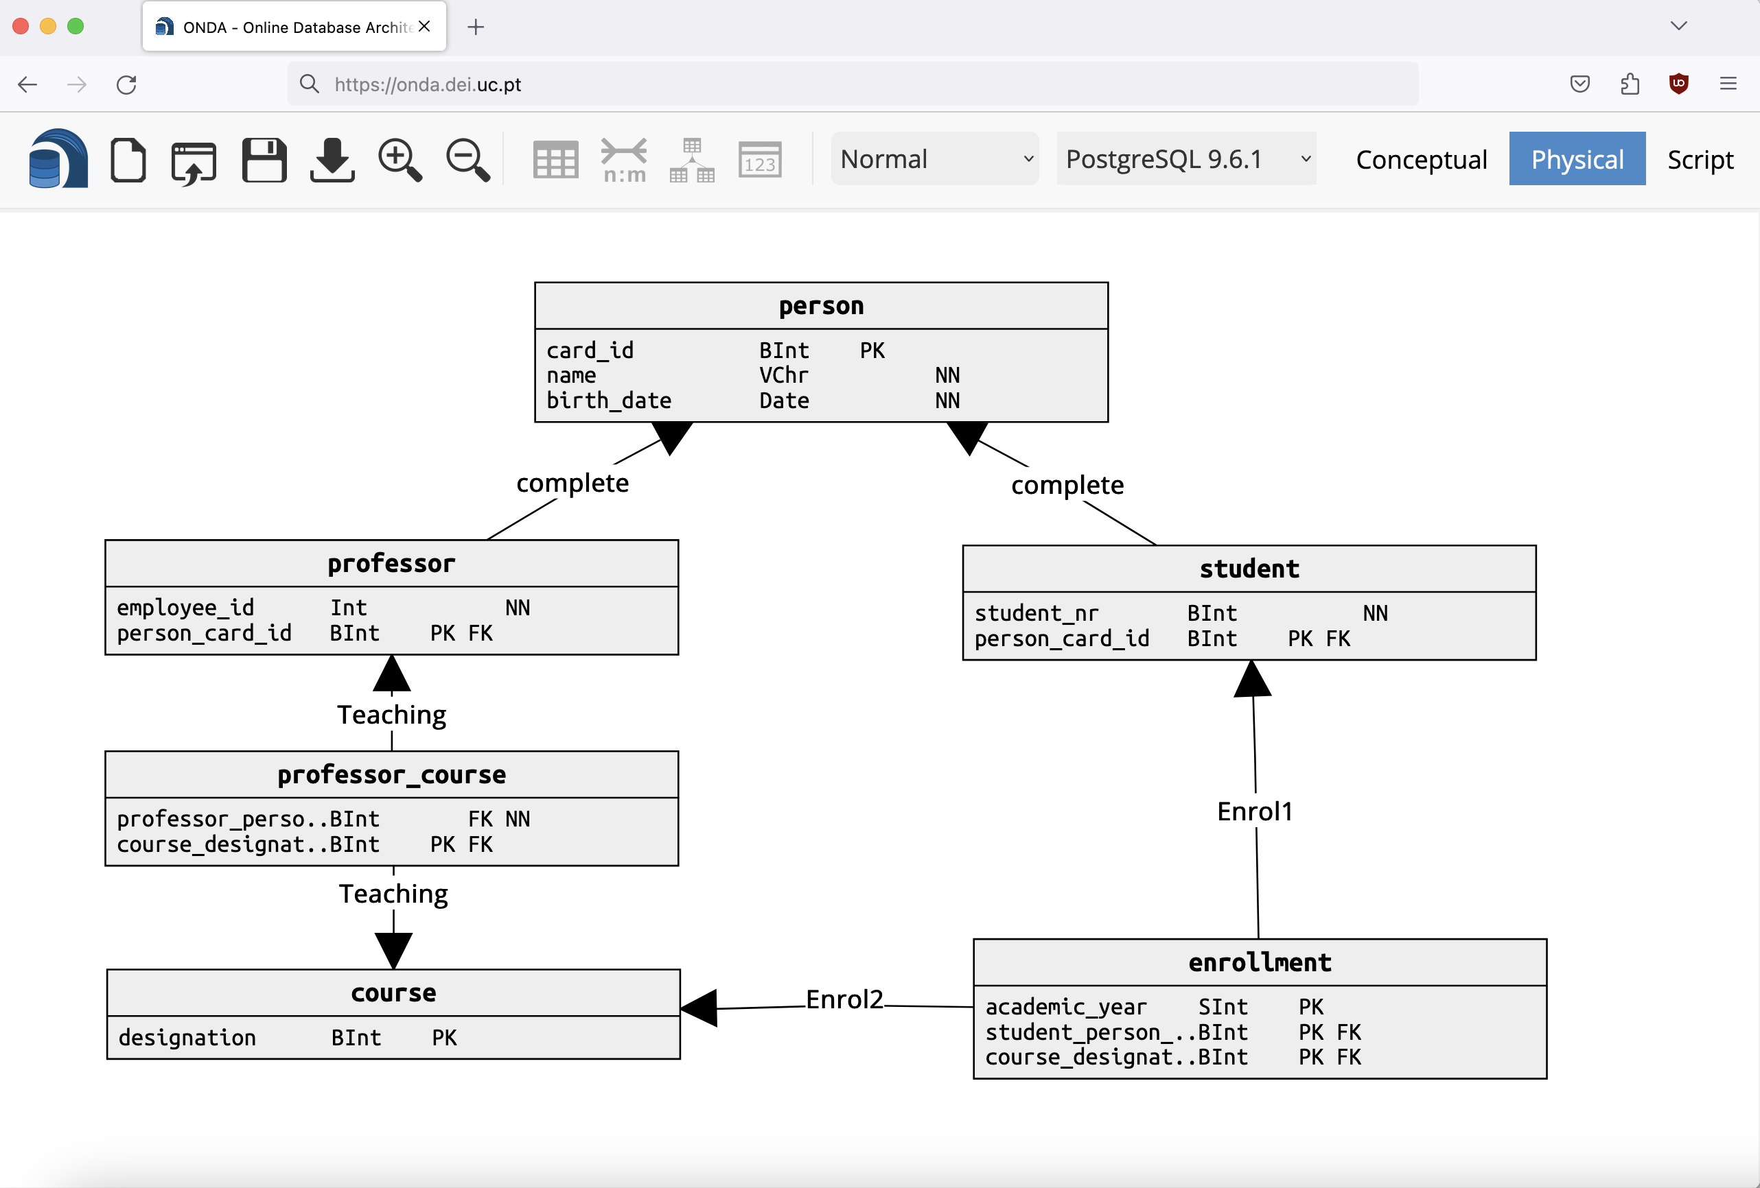Image resolution: width=1760 pixels, height=1188 pixels.
Task: Zoom out with magnifier minus icon
Action: point(467,160)
